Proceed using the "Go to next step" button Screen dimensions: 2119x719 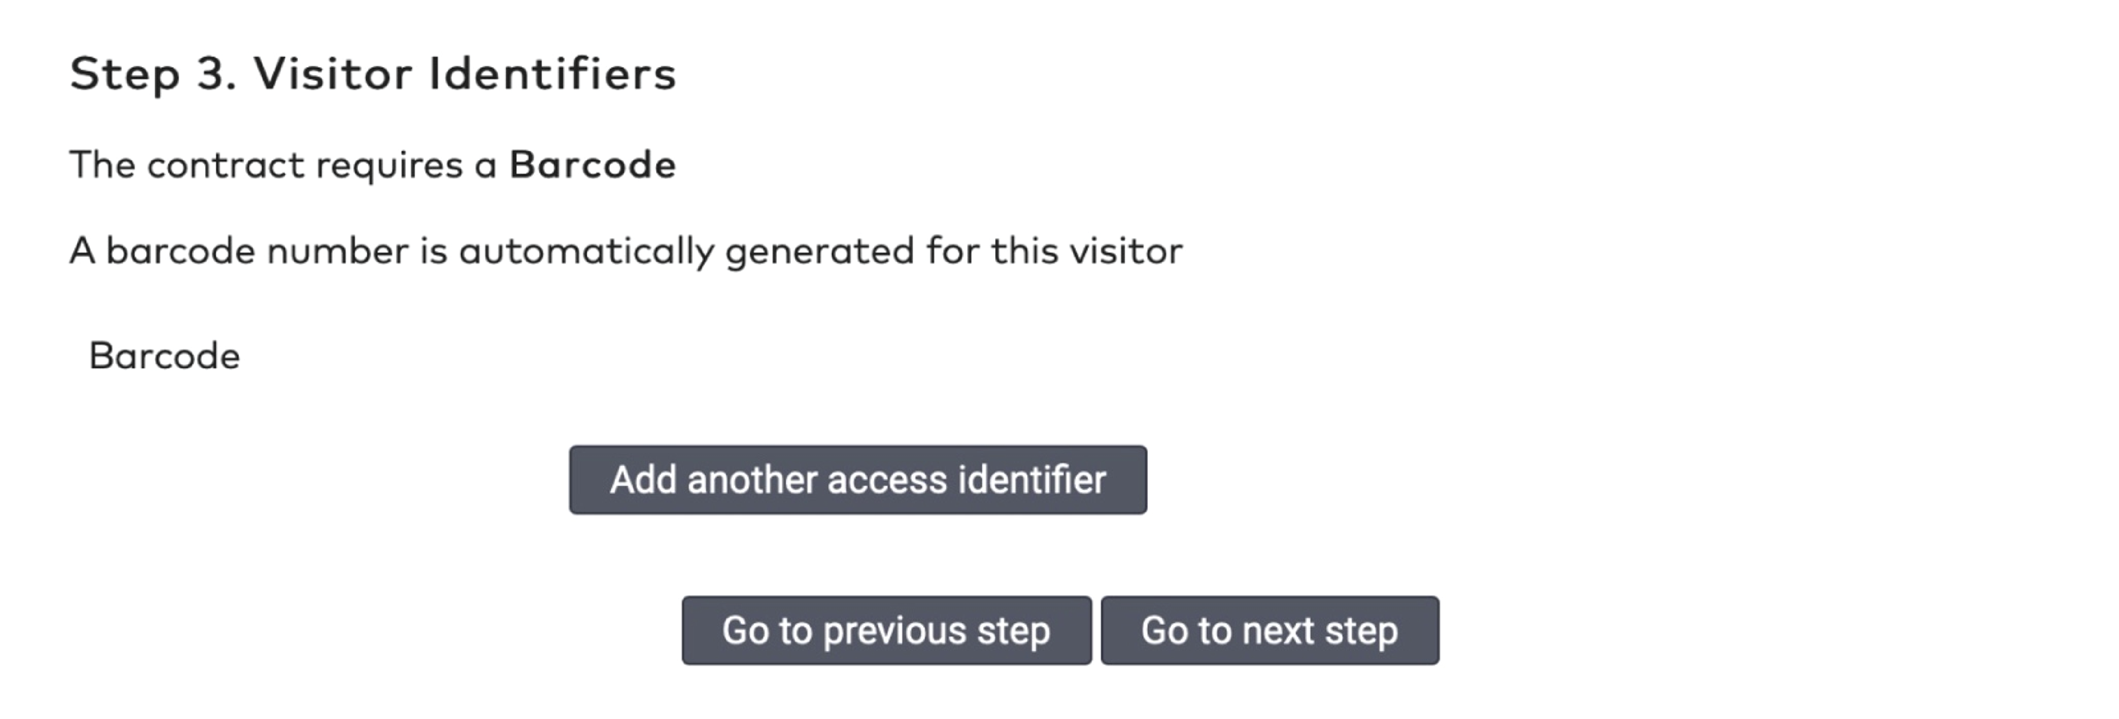point(1269,630)
